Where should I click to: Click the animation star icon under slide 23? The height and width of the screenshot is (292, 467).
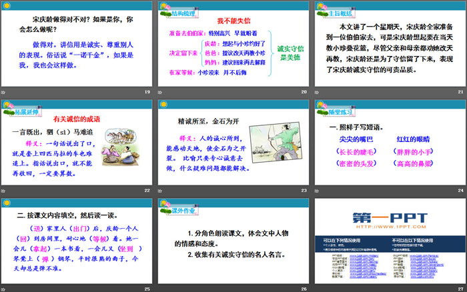tap(160, 191)
